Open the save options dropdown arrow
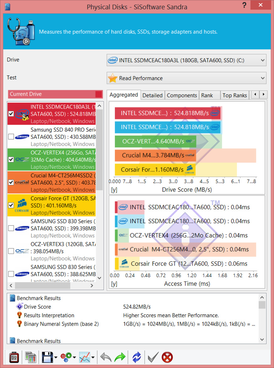 click(x=56, y=357)
